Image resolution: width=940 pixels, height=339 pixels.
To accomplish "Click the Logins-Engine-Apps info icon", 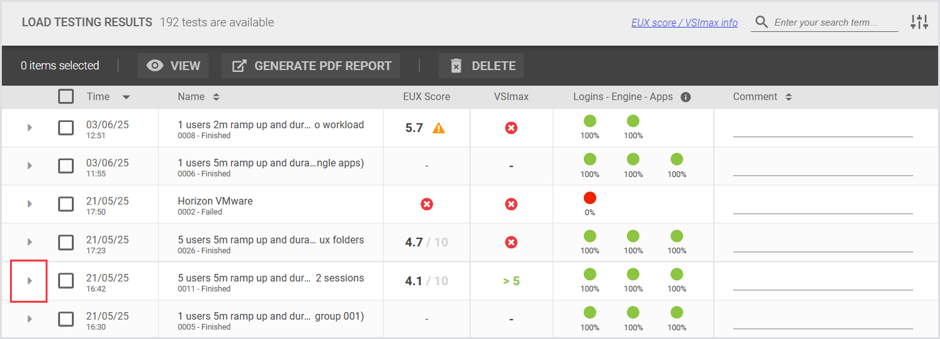I will (x=686, y=97).
